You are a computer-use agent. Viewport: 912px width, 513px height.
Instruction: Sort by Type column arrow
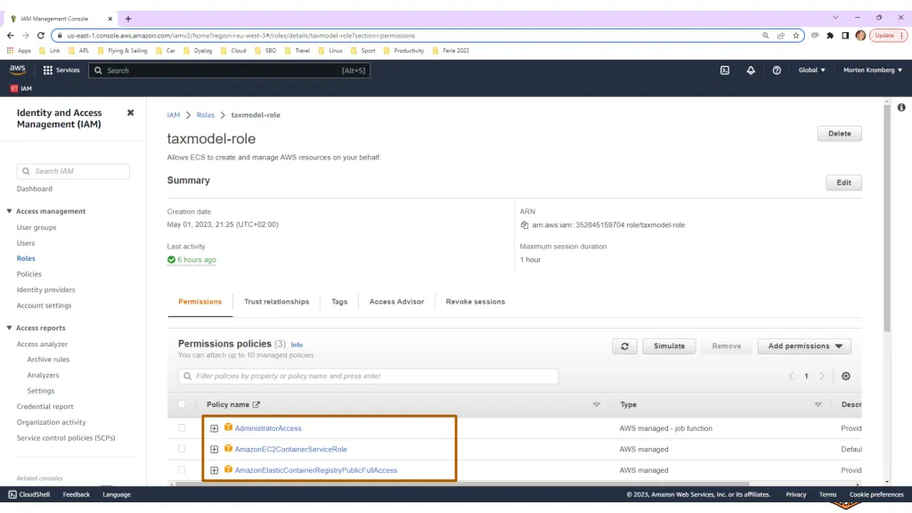tap(818, 405)
